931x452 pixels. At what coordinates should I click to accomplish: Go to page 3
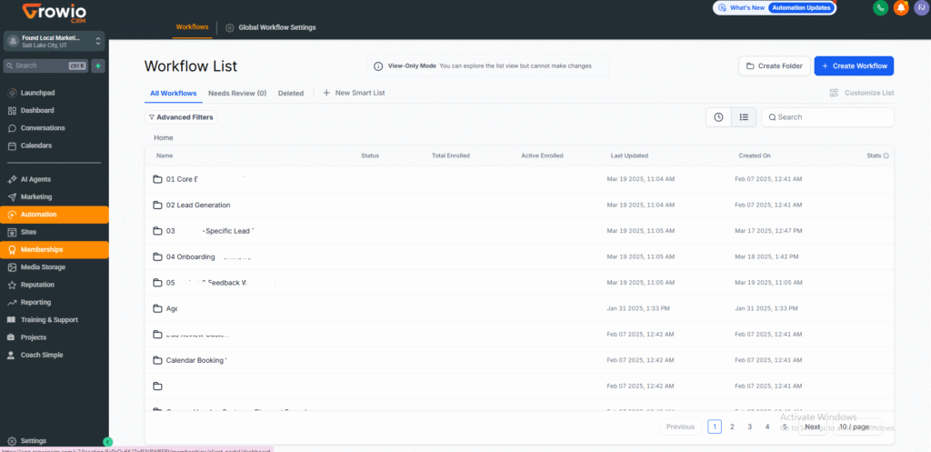pos(750,427)
